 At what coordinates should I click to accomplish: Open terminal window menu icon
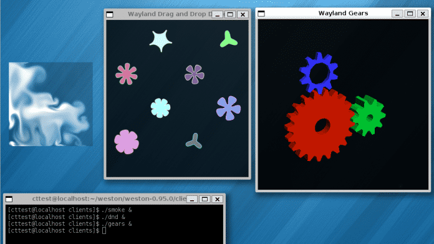(x=9, y=199)
